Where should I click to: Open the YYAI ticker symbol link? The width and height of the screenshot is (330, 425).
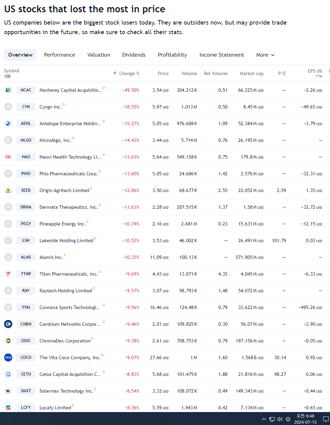tap(26, 307)
